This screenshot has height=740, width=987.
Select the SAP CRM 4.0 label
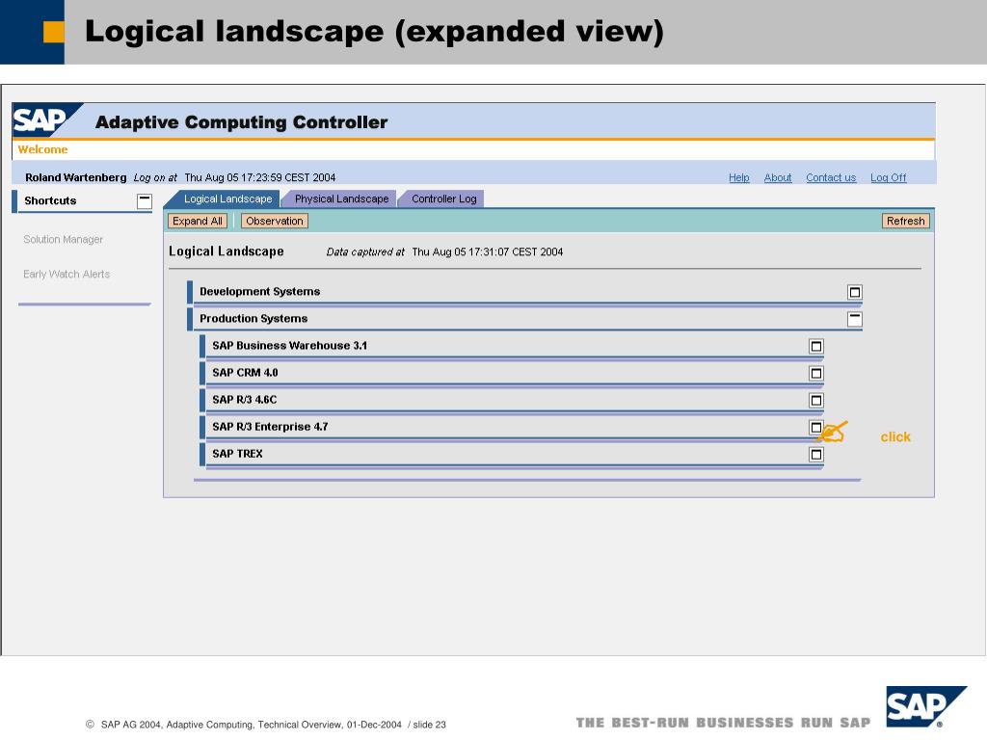pyautogui.click(x=245, y=373)
